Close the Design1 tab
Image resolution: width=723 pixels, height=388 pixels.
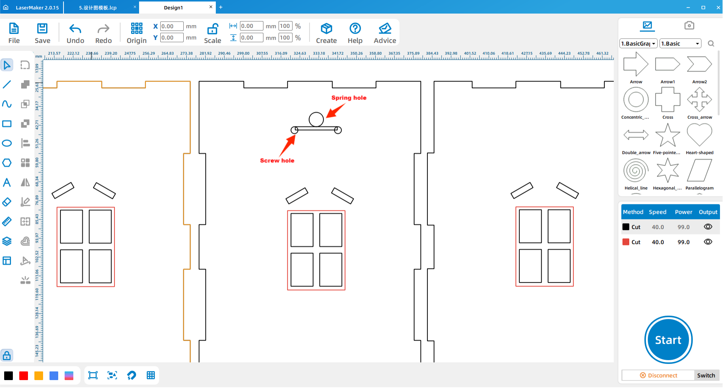(211, 7)
